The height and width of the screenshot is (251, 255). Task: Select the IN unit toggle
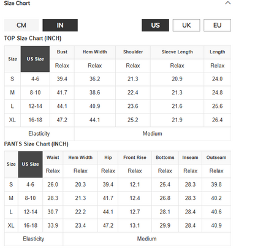pyautogui.click(x=60, y=25)
